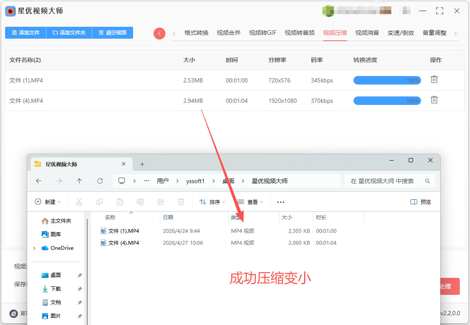Viewport: 470px width, 325px height.
Task: Open the 查看 view dropdown
Action: [250, 202]
